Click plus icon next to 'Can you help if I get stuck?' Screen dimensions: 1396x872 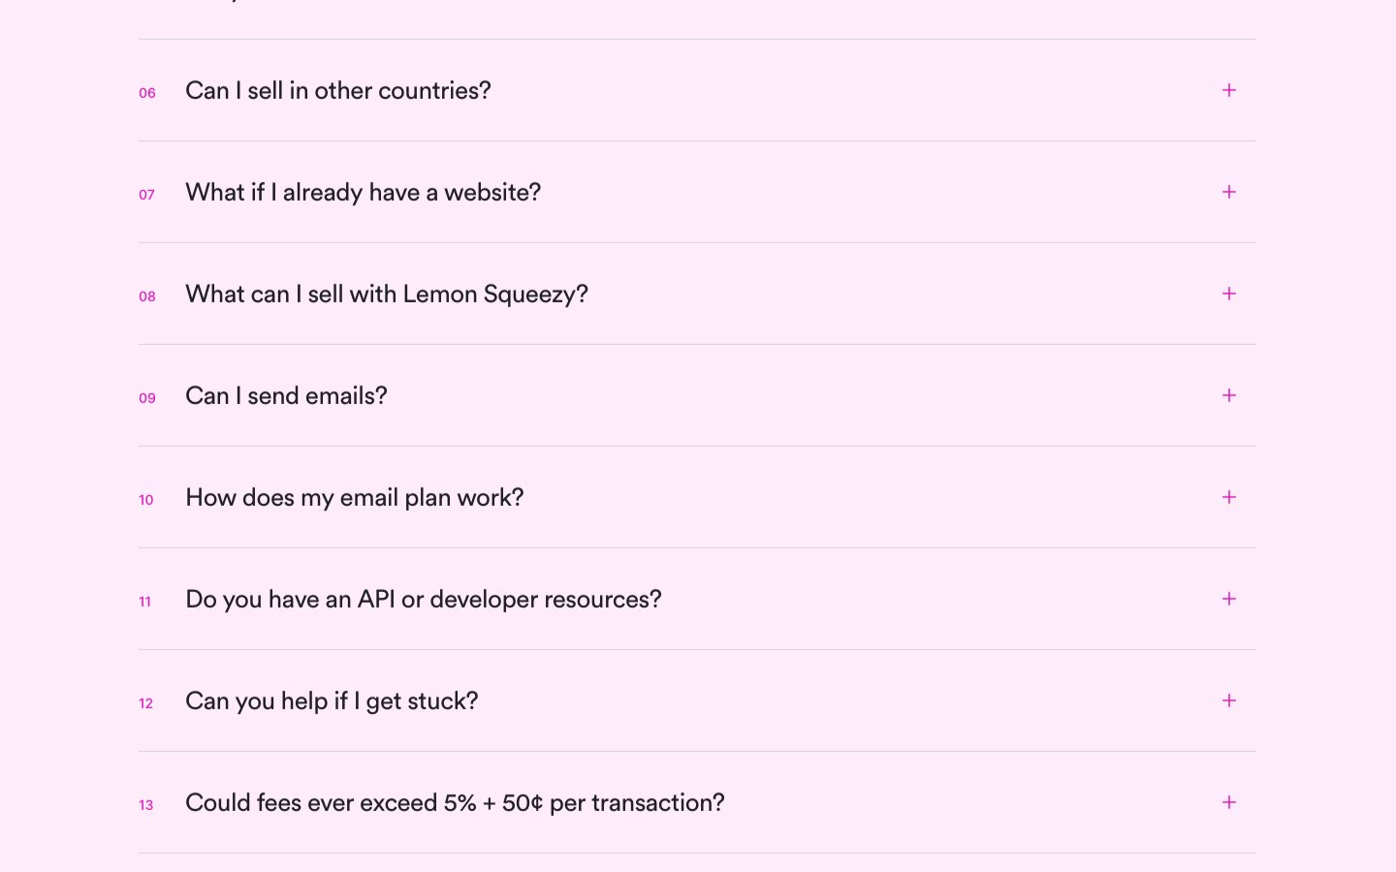[x=1228, y=701]
